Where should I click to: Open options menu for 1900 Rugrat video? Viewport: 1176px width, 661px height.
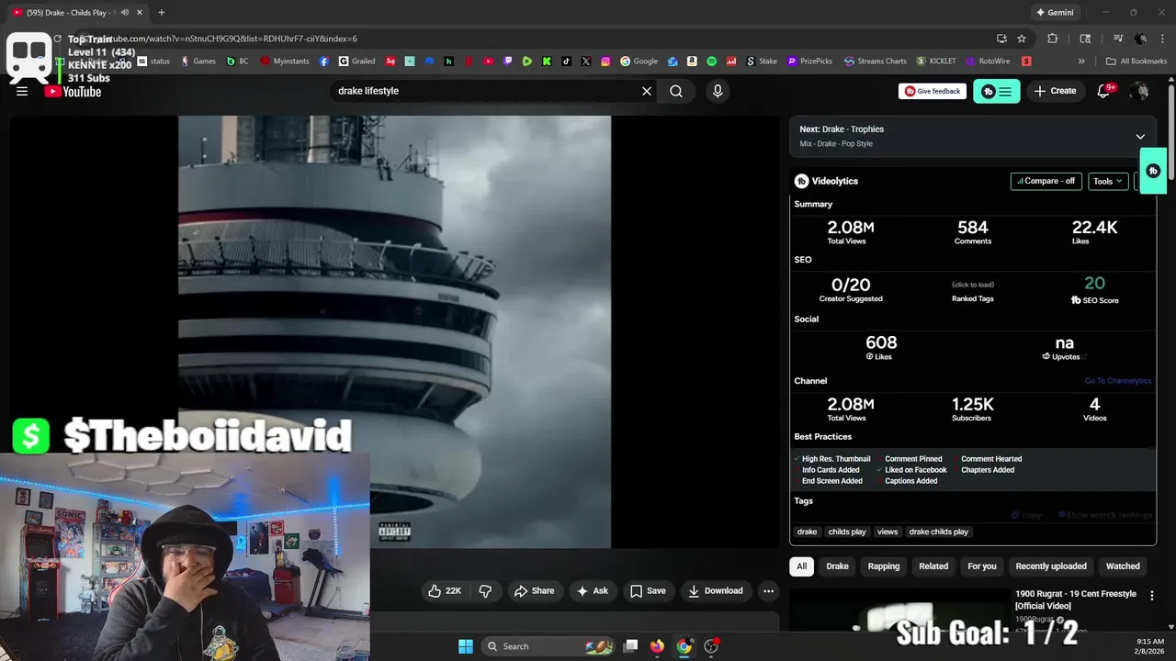1152,596
